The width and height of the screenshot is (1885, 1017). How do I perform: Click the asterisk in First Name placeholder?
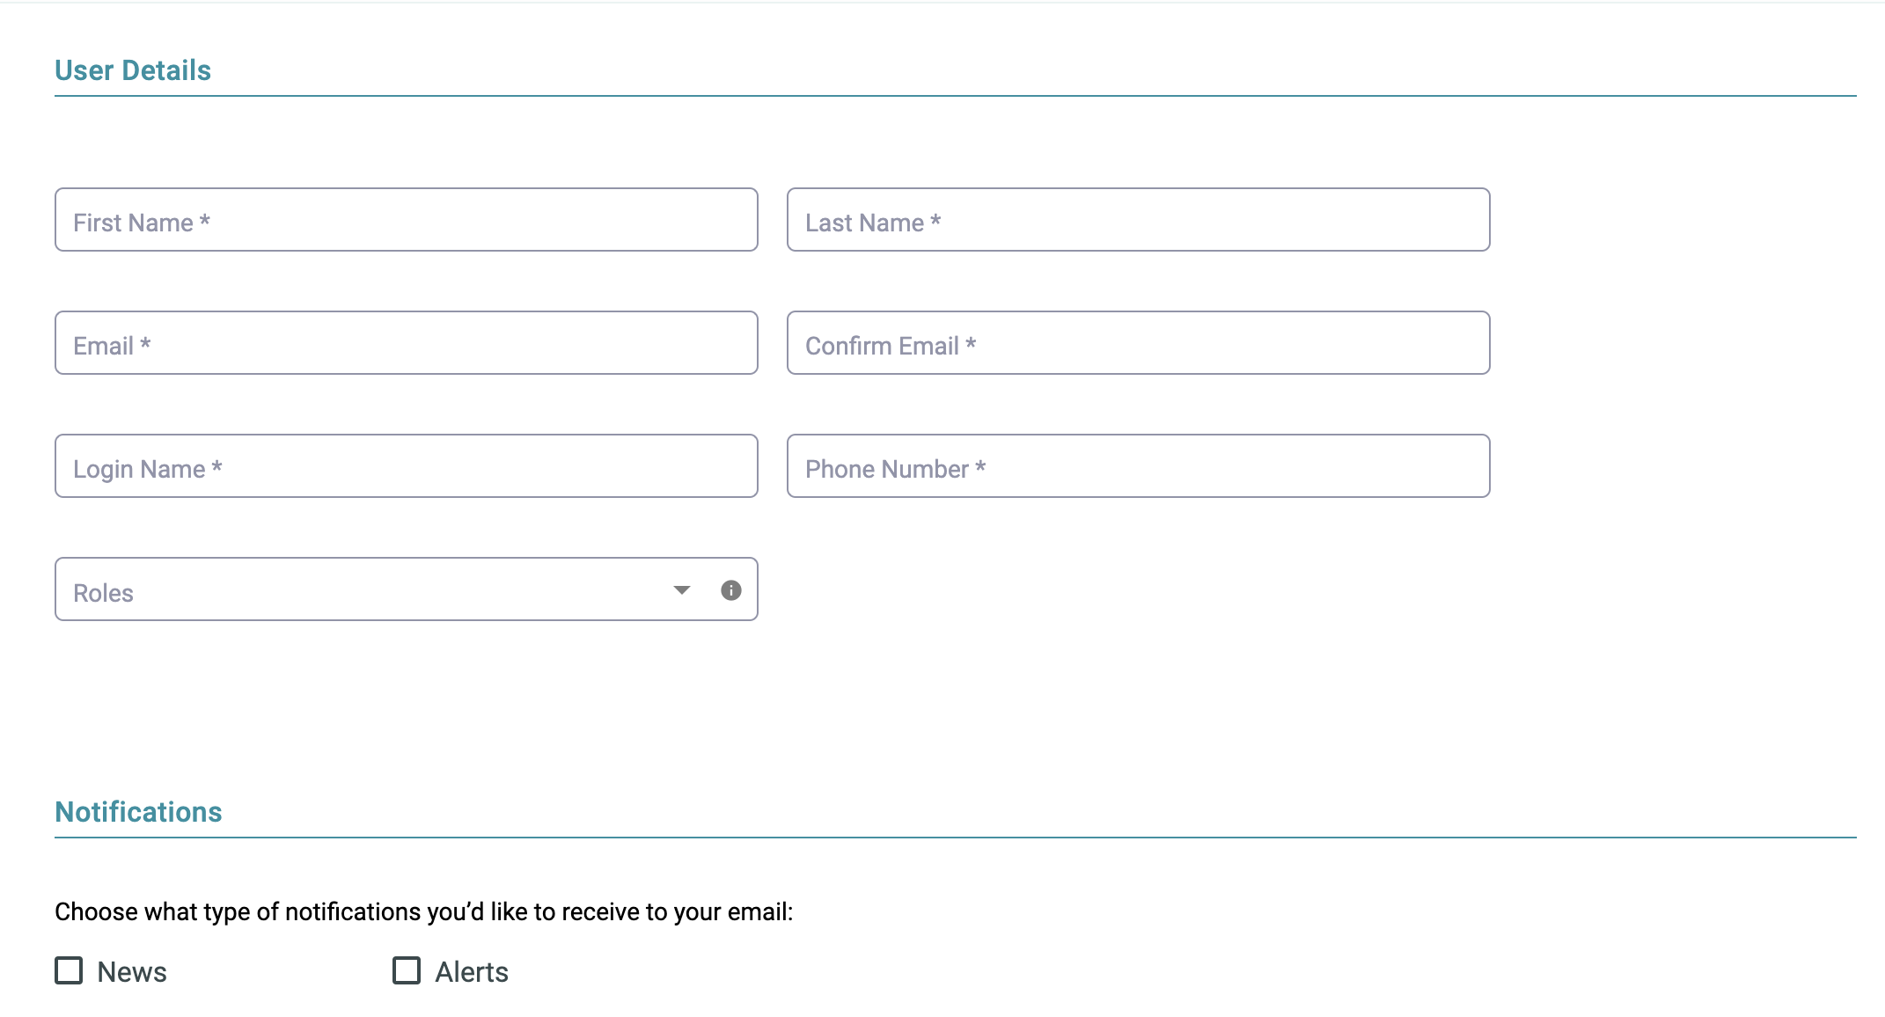point(204,220)
